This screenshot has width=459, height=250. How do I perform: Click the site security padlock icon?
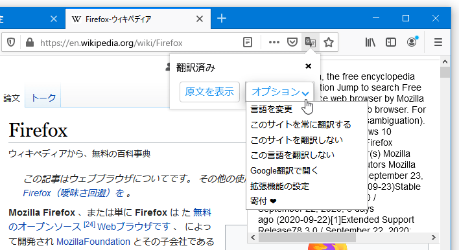pyautogui.click(x=30, y=43)
